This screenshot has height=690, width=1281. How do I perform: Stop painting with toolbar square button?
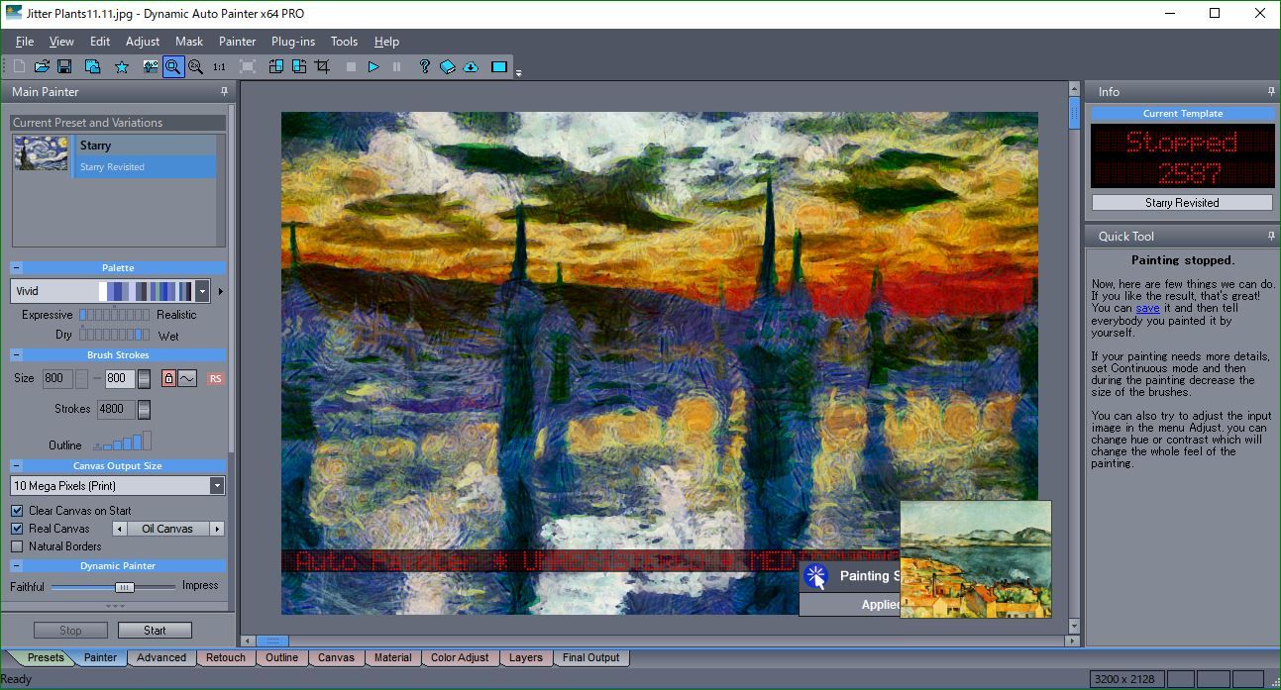point(351,66)
